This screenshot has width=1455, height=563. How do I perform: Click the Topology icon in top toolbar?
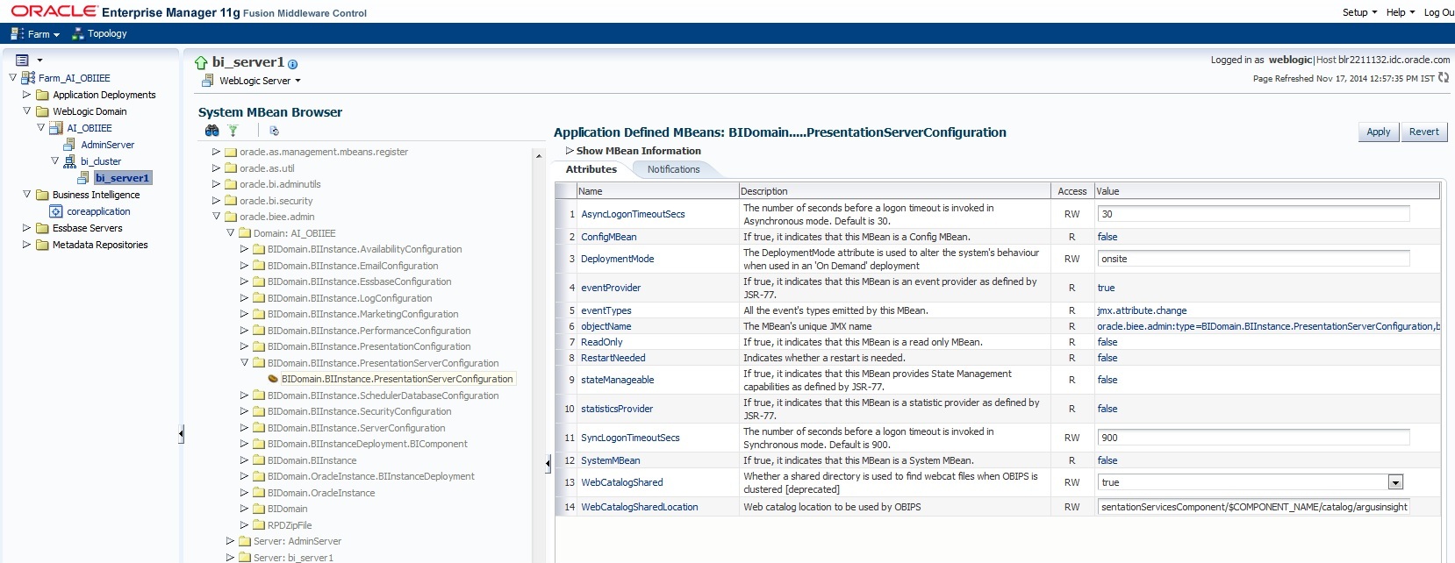pos(77,33)
